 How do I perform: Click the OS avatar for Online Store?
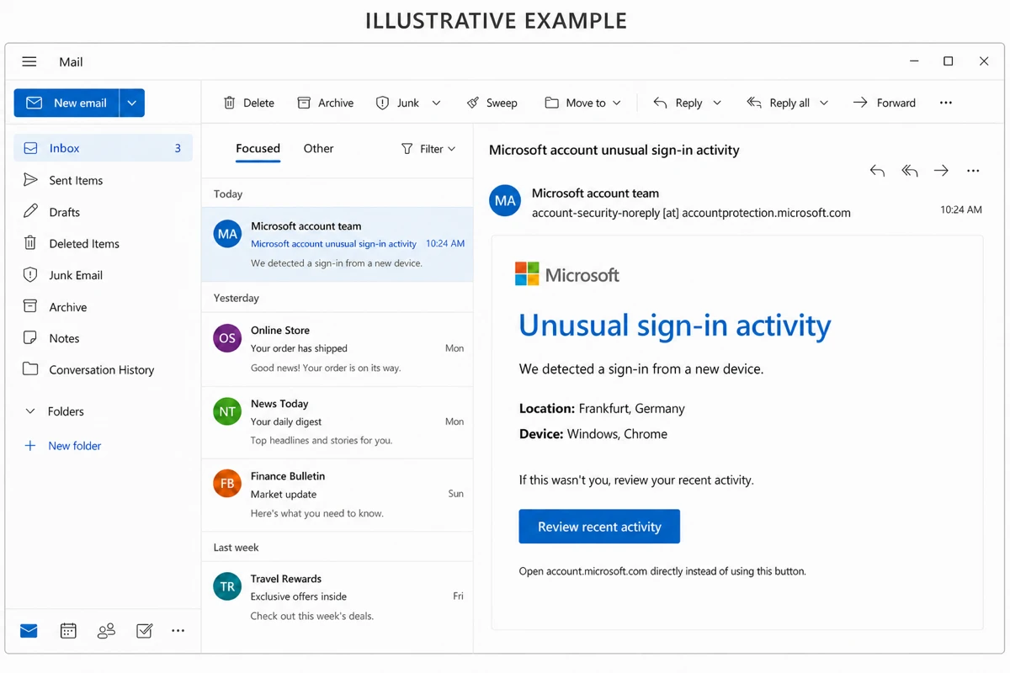[227, 338]
